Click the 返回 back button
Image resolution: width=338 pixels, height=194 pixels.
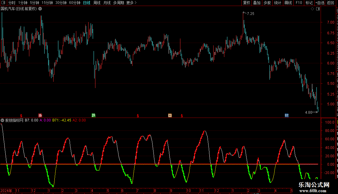pos(330,3)
